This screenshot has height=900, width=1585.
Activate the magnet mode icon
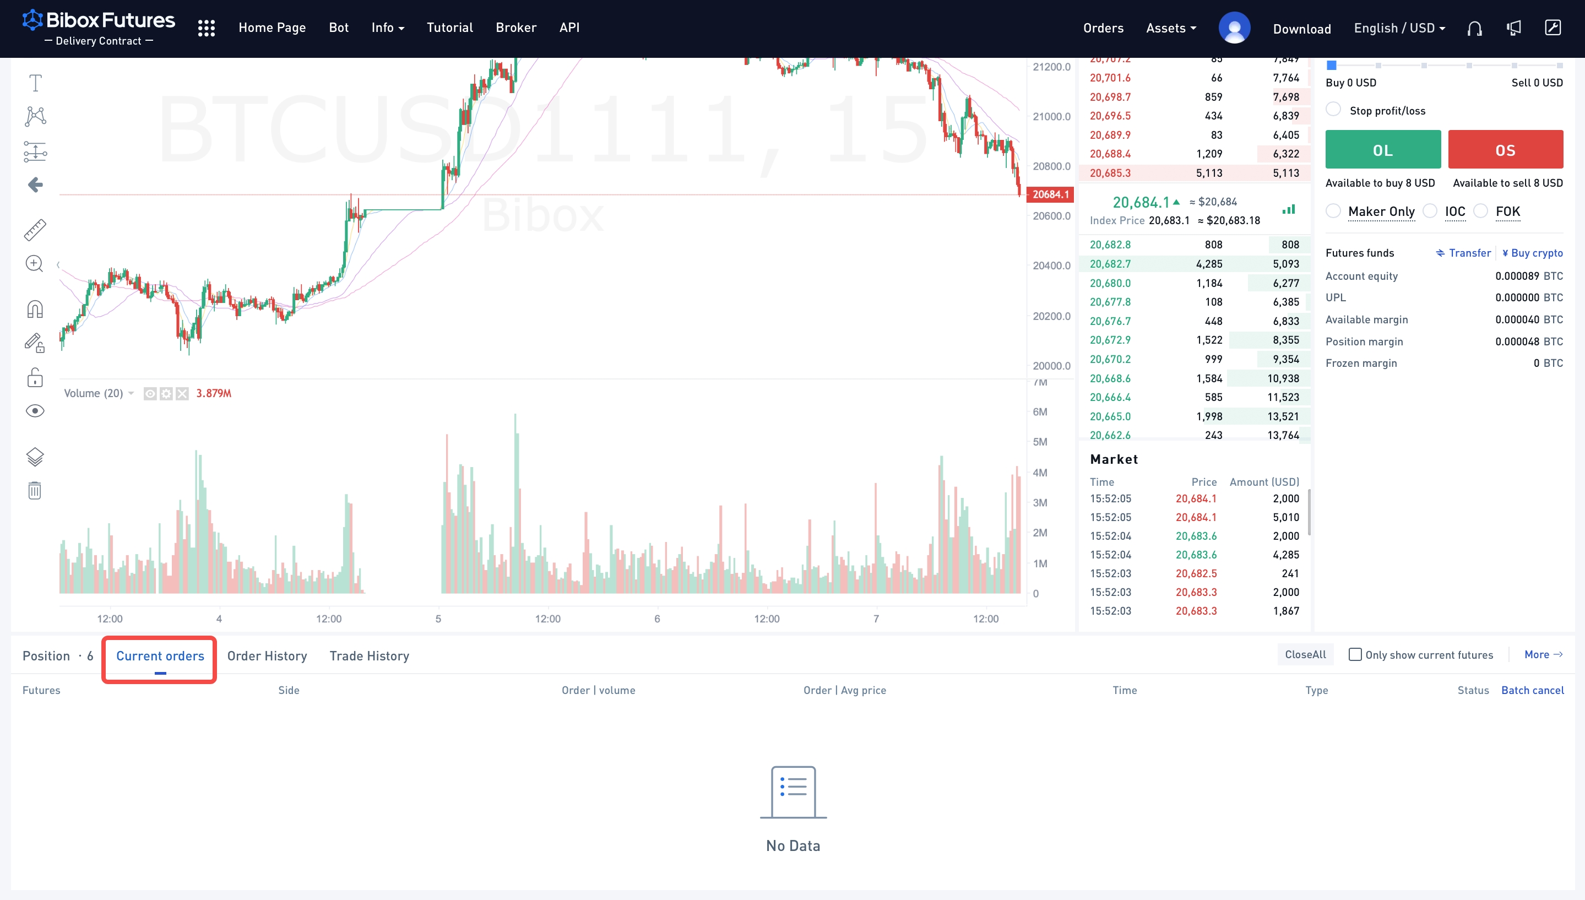tap(35, 308)
